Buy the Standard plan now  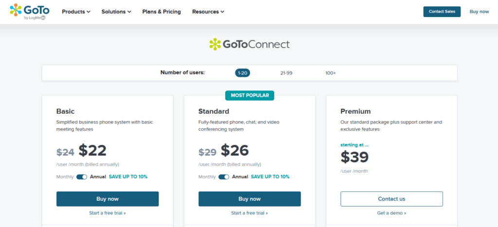pyautogui.click(x=249, y=199)
